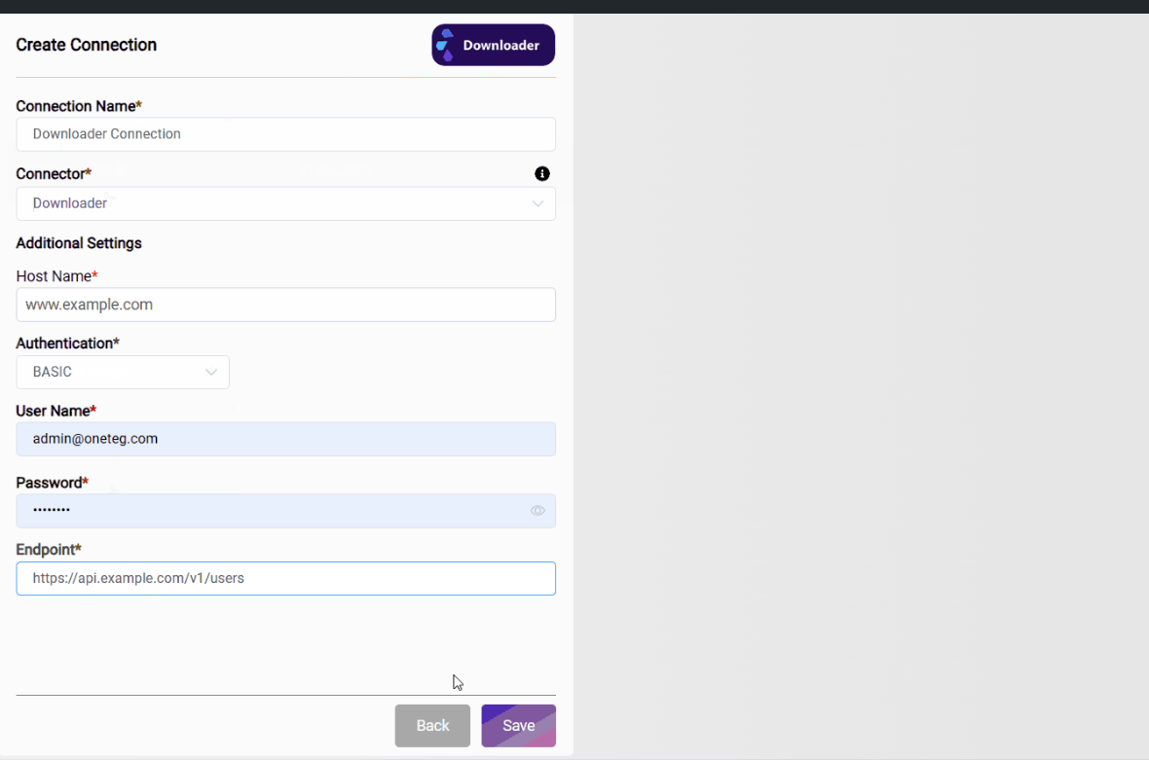This screenshot has height=760, width=1149.
Task: Click the Connection Name label
Action: pyautogui.click(x=79, y=106)
